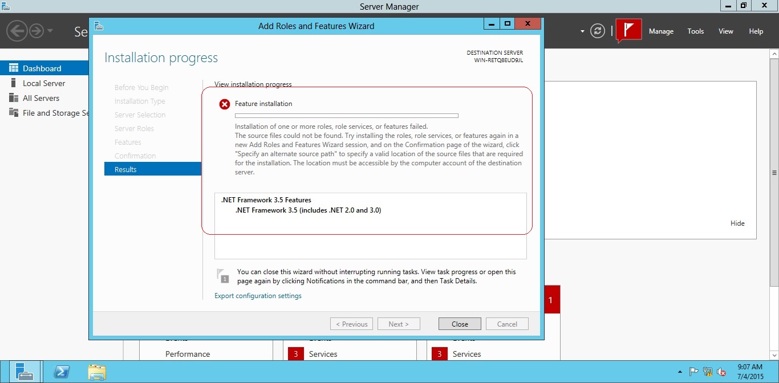
Task: Open All Servers view
Action: (x=40, y=97)
